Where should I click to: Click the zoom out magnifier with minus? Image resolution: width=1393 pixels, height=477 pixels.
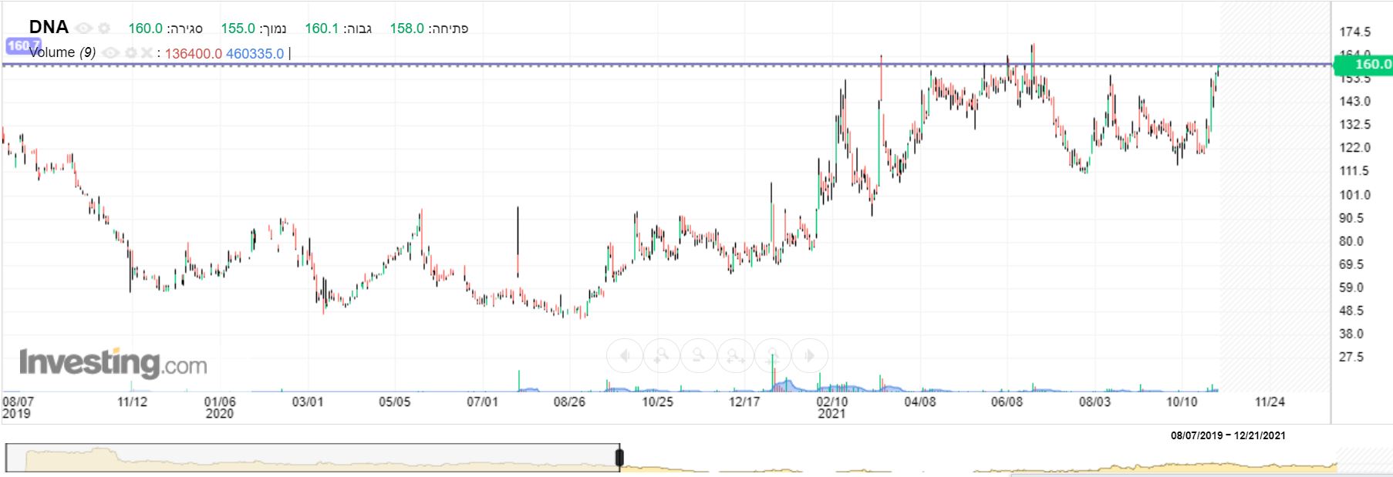699,356
